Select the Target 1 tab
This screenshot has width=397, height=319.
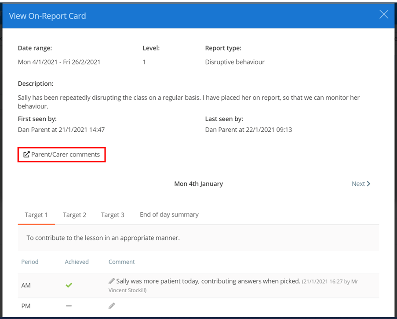coord(36,214)
